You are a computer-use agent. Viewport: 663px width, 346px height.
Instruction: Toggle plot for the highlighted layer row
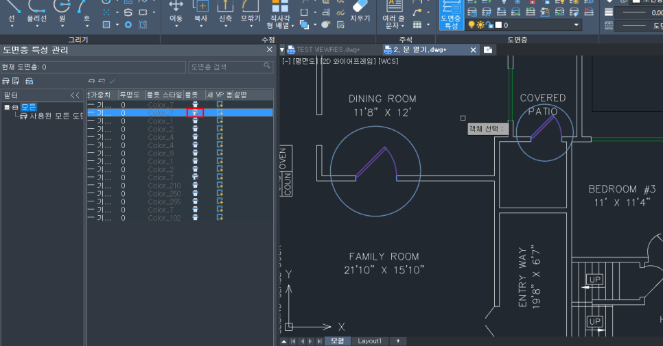point(196,112)
